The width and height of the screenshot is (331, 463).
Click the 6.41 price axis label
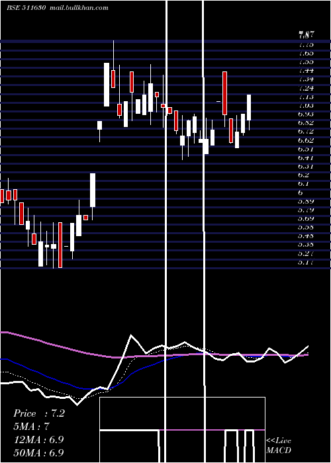[x=306, y=157]
